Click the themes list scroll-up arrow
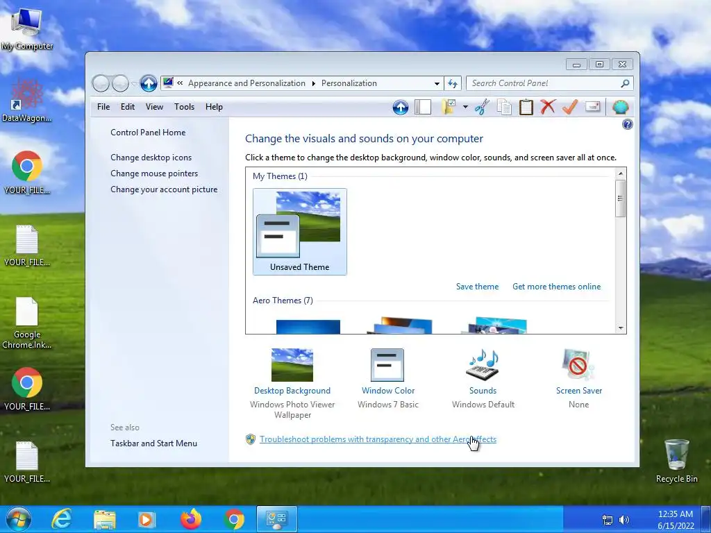The height and width of the screenshot is (533, 711). 620,174
